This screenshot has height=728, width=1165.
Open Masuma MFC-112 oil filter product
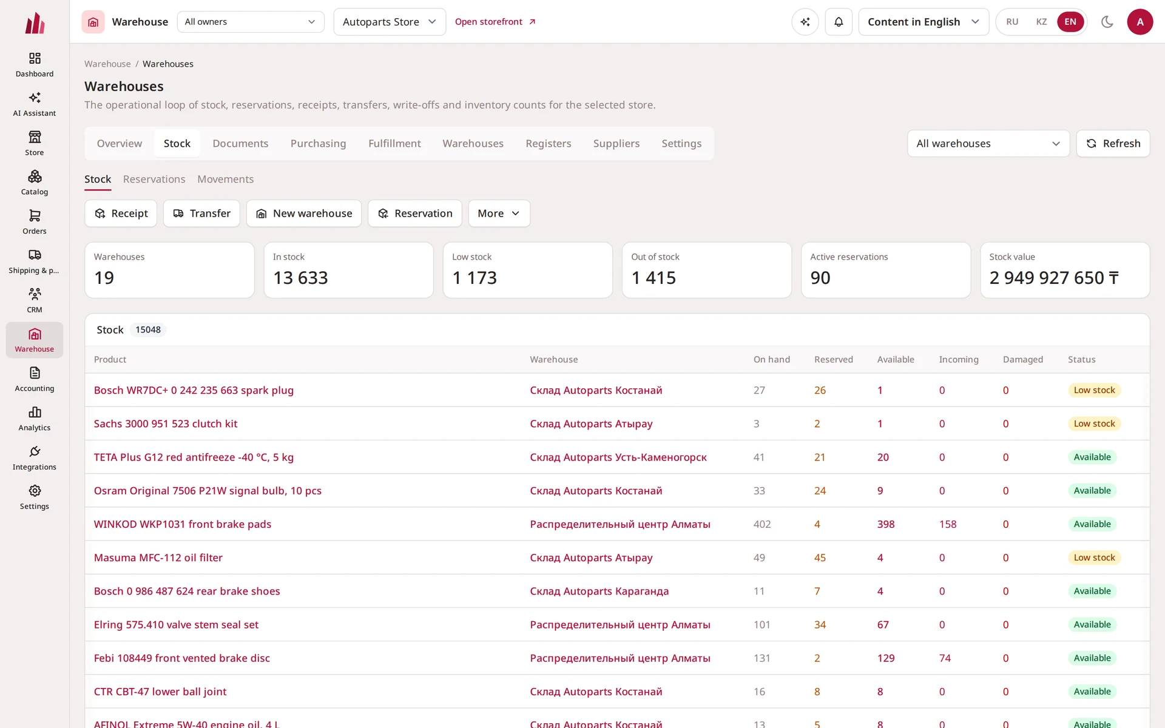(x=158, y=558)
